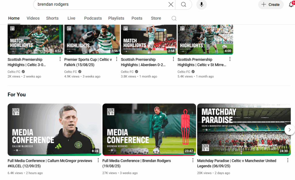Viewport: 295px width, 180px height.
Task: Open more options for Callum McGregor media conference
Action: click(x=98, y=160)
